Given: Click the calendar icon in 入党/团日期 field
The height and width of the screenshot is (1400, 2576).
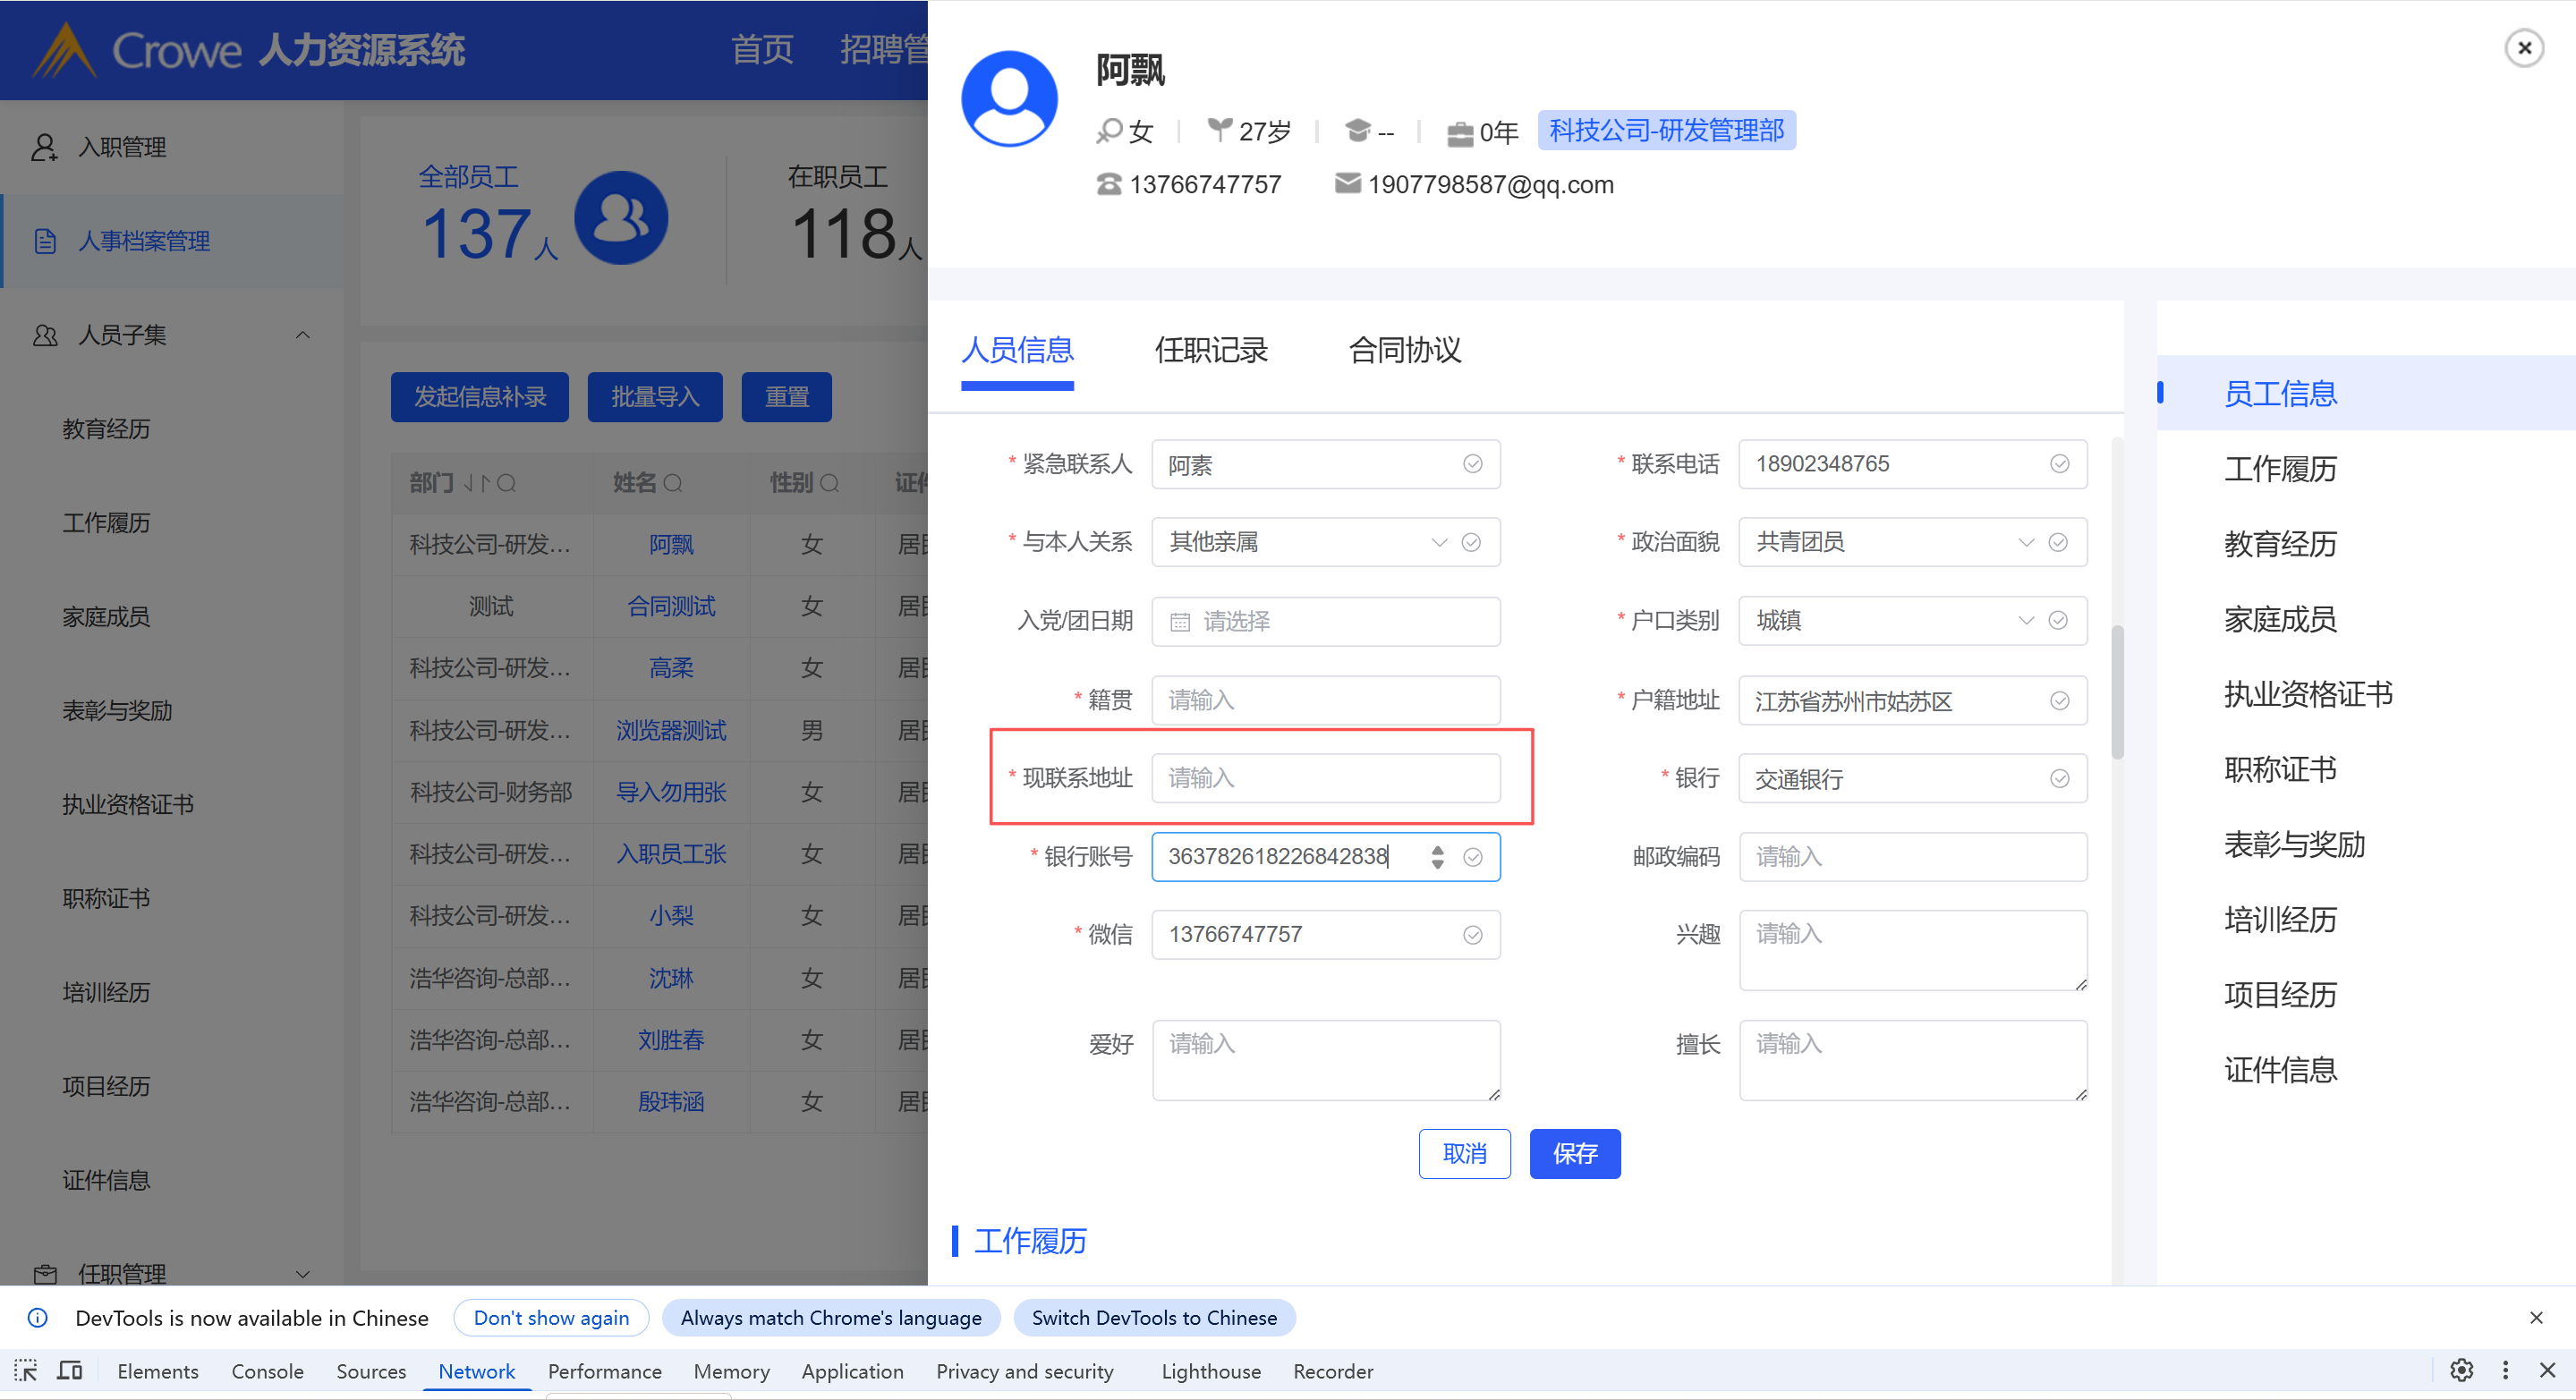Looking at the screenshot, I should (x=1180, y=622).
